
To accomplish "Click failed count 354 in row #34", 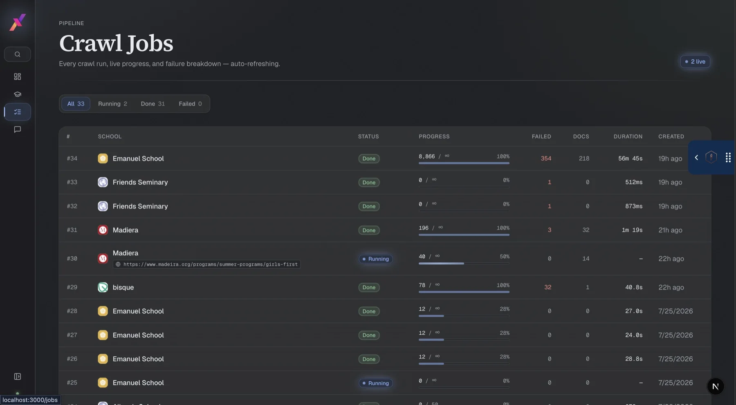I will [546, 159].
